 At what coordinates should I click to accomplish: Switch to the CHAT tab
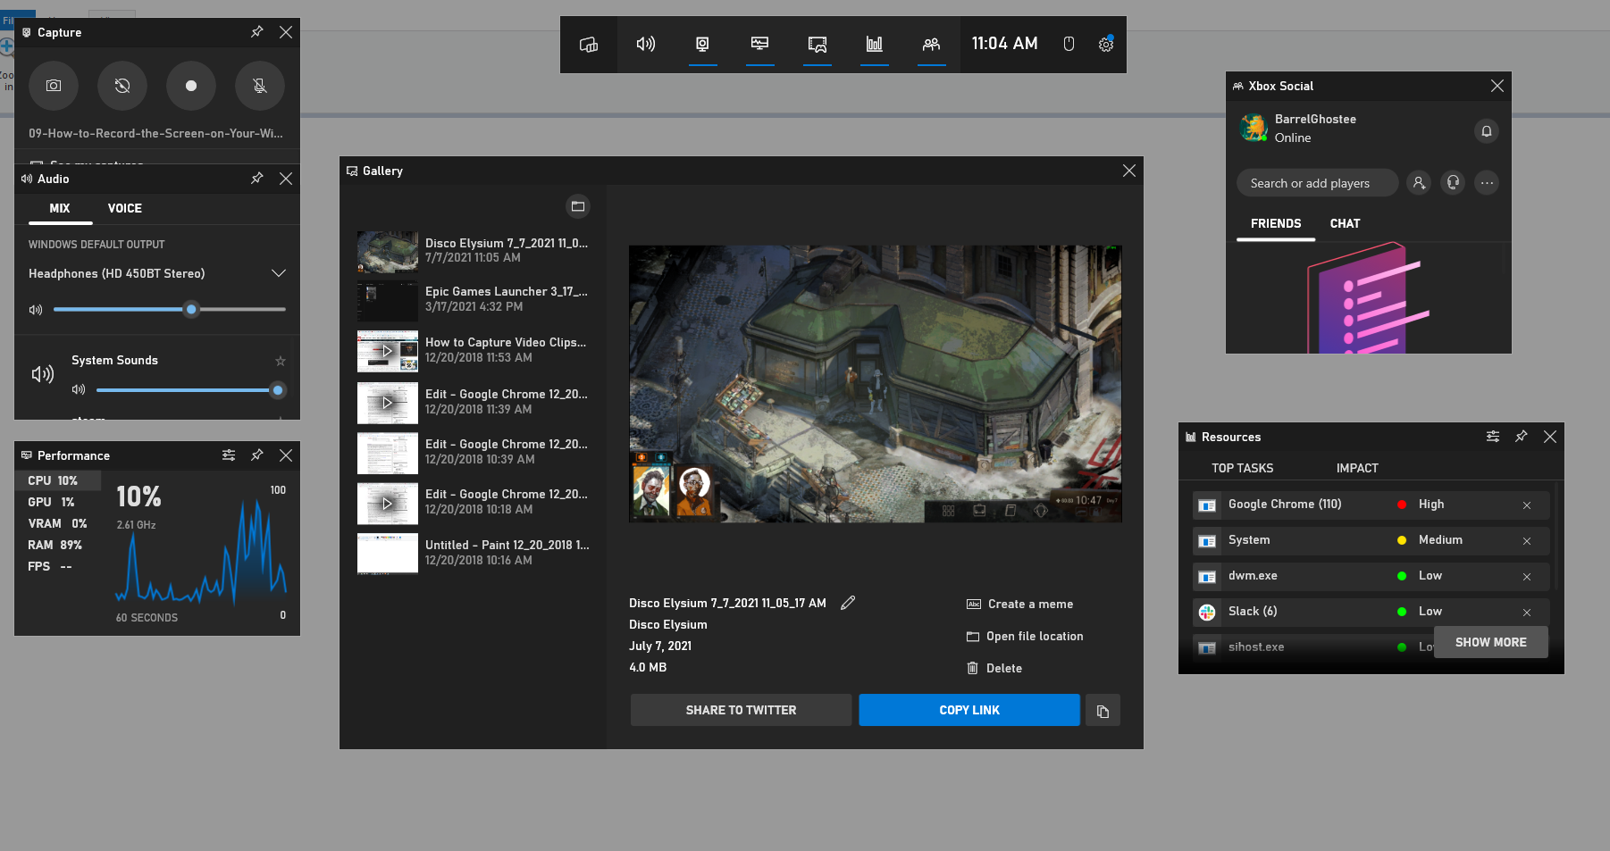1345,223
